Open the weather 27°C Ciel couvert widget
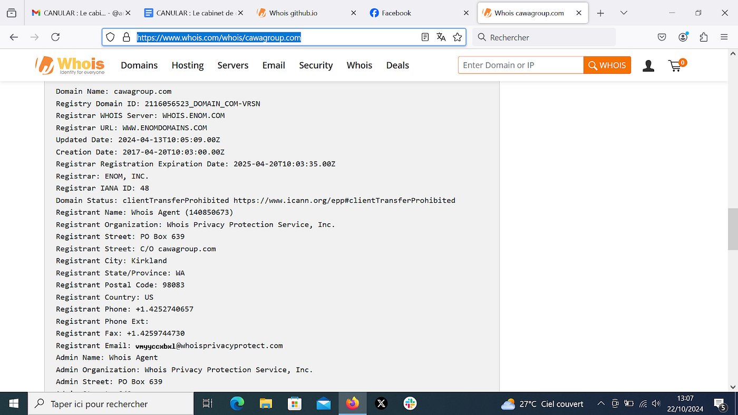The height and width of the screenshot is (415, 738). (542, 404)
